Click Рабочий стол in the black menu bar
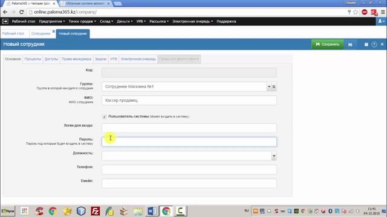The width and height of the screenshot is (387, 217). click(24, 22)
